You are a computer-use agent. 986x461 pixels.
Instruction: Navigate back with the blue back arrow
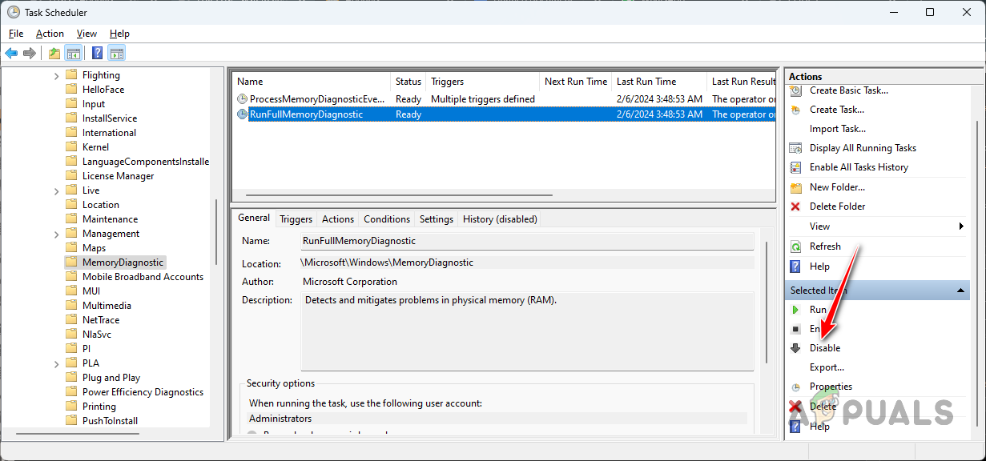11,53
